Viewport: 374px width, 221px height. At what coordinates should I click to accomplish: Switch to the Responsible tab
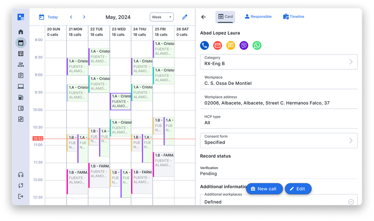pos(258,17)
